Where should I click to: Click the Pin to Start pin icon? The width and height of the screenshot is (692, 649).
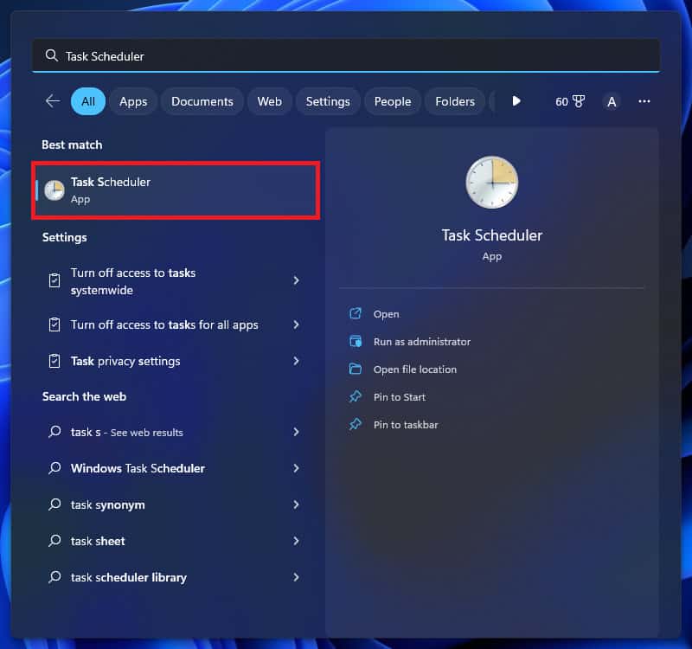tap(356, 396)
